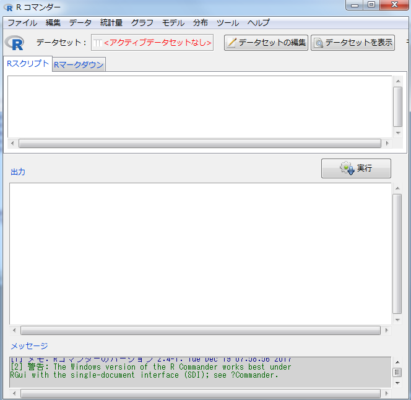
Task: Click output area horizontal scrollbar thumb
Action: coord(201,330)
